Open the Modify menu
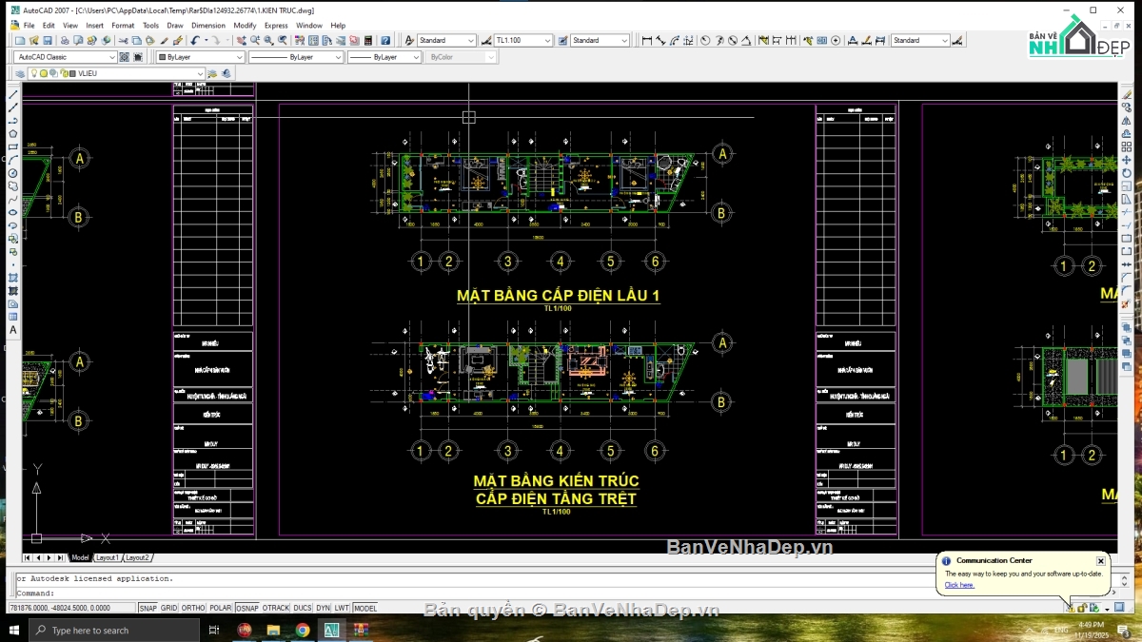The height and width of the screenshot is (642, 1142). pos(245,26)
